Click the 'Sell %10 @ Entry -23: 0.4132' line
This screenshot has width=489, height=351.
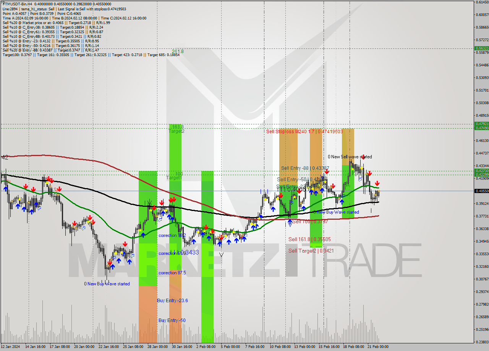point(51,41)
